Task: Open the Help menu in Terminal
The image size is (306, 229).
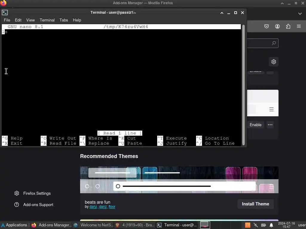Action: coord(77,20)
